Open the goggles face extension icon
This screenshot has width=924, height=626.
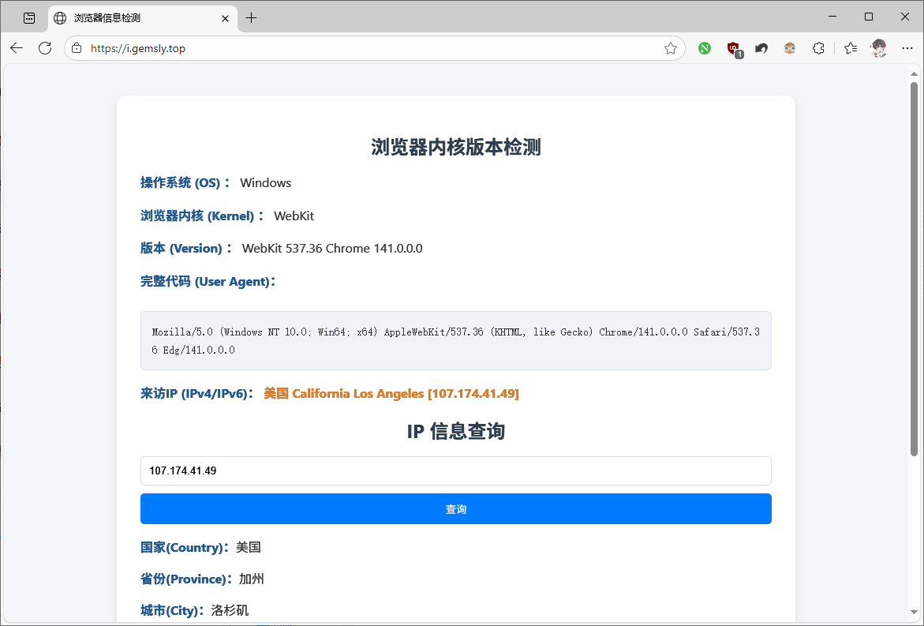point(790,48)
